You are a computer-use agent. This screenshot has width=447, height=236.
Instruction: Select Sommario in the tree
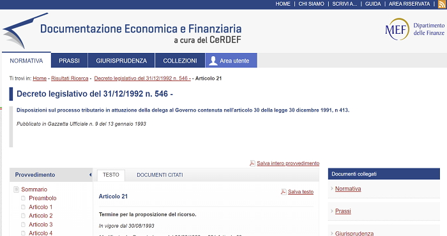(x=34, y=189)
